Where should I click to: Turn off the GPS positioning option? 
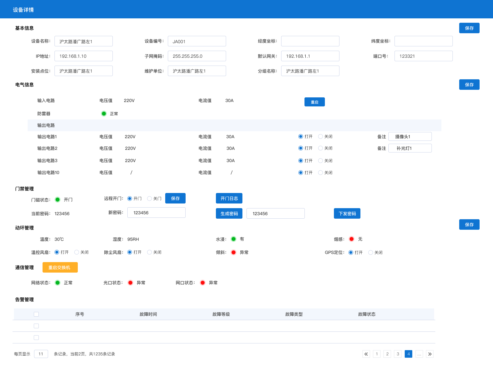coord(371,252)
